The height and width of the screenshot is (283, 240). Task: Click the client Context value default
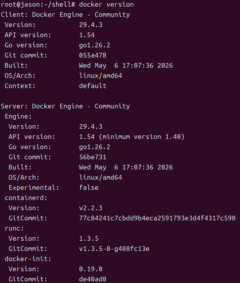point(93,86)
